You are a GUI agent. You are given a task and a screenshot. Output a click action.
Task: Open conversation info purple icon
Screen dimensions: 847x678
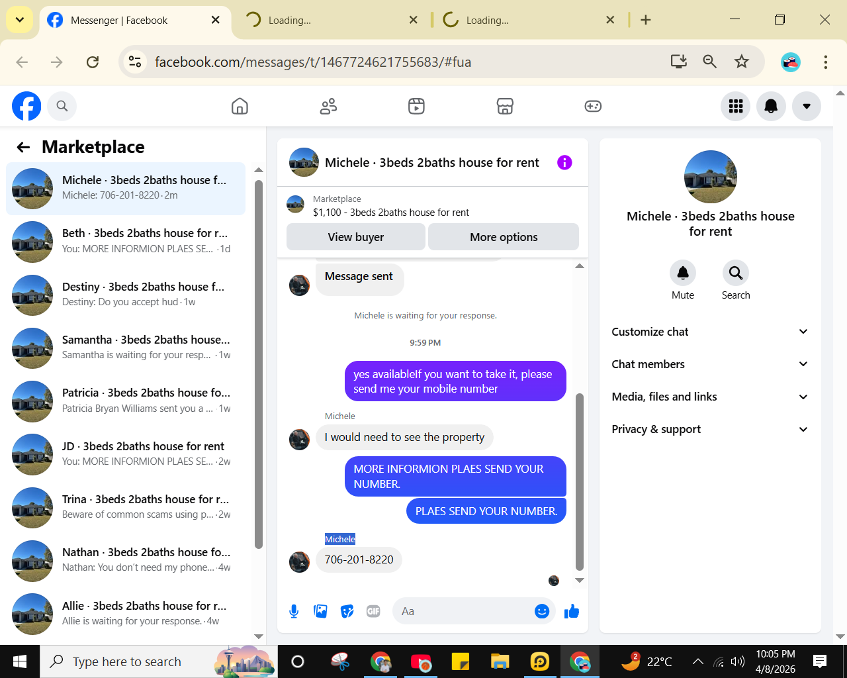click(x=564, y=162)
